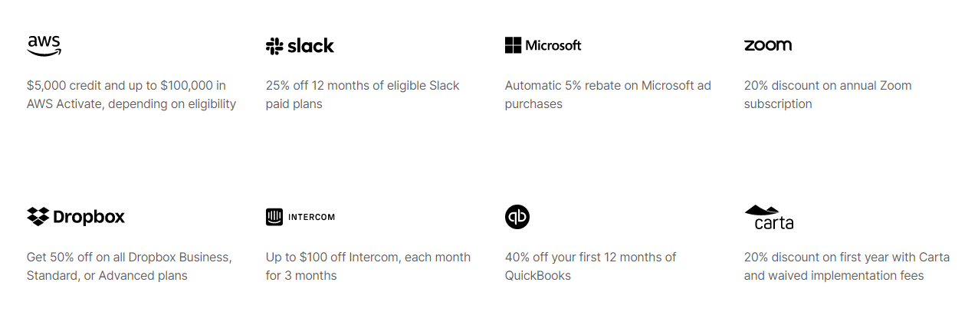Click the Dropbox wordmark
This screenshot has height=315, width=978.
[89, 217]
